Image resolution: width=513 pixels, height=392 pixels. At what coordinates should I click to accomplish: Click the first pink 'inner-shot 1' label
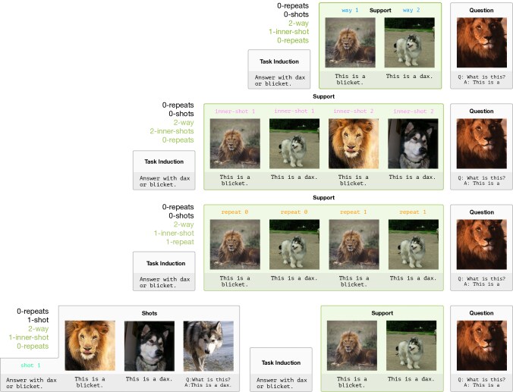pyautogui.click(x=235, y=111)
